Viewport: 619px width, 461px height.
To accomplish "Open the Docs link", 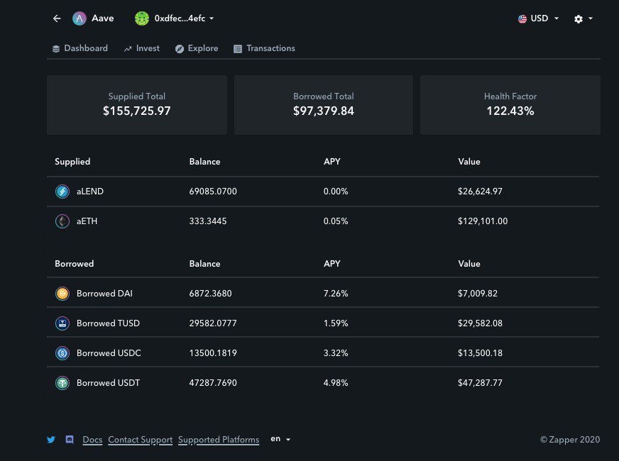I will pos(92,440).
